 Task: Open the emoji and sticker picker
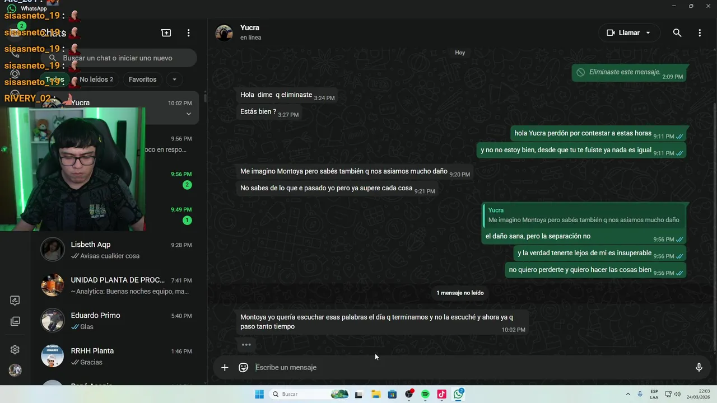(244, 368)
